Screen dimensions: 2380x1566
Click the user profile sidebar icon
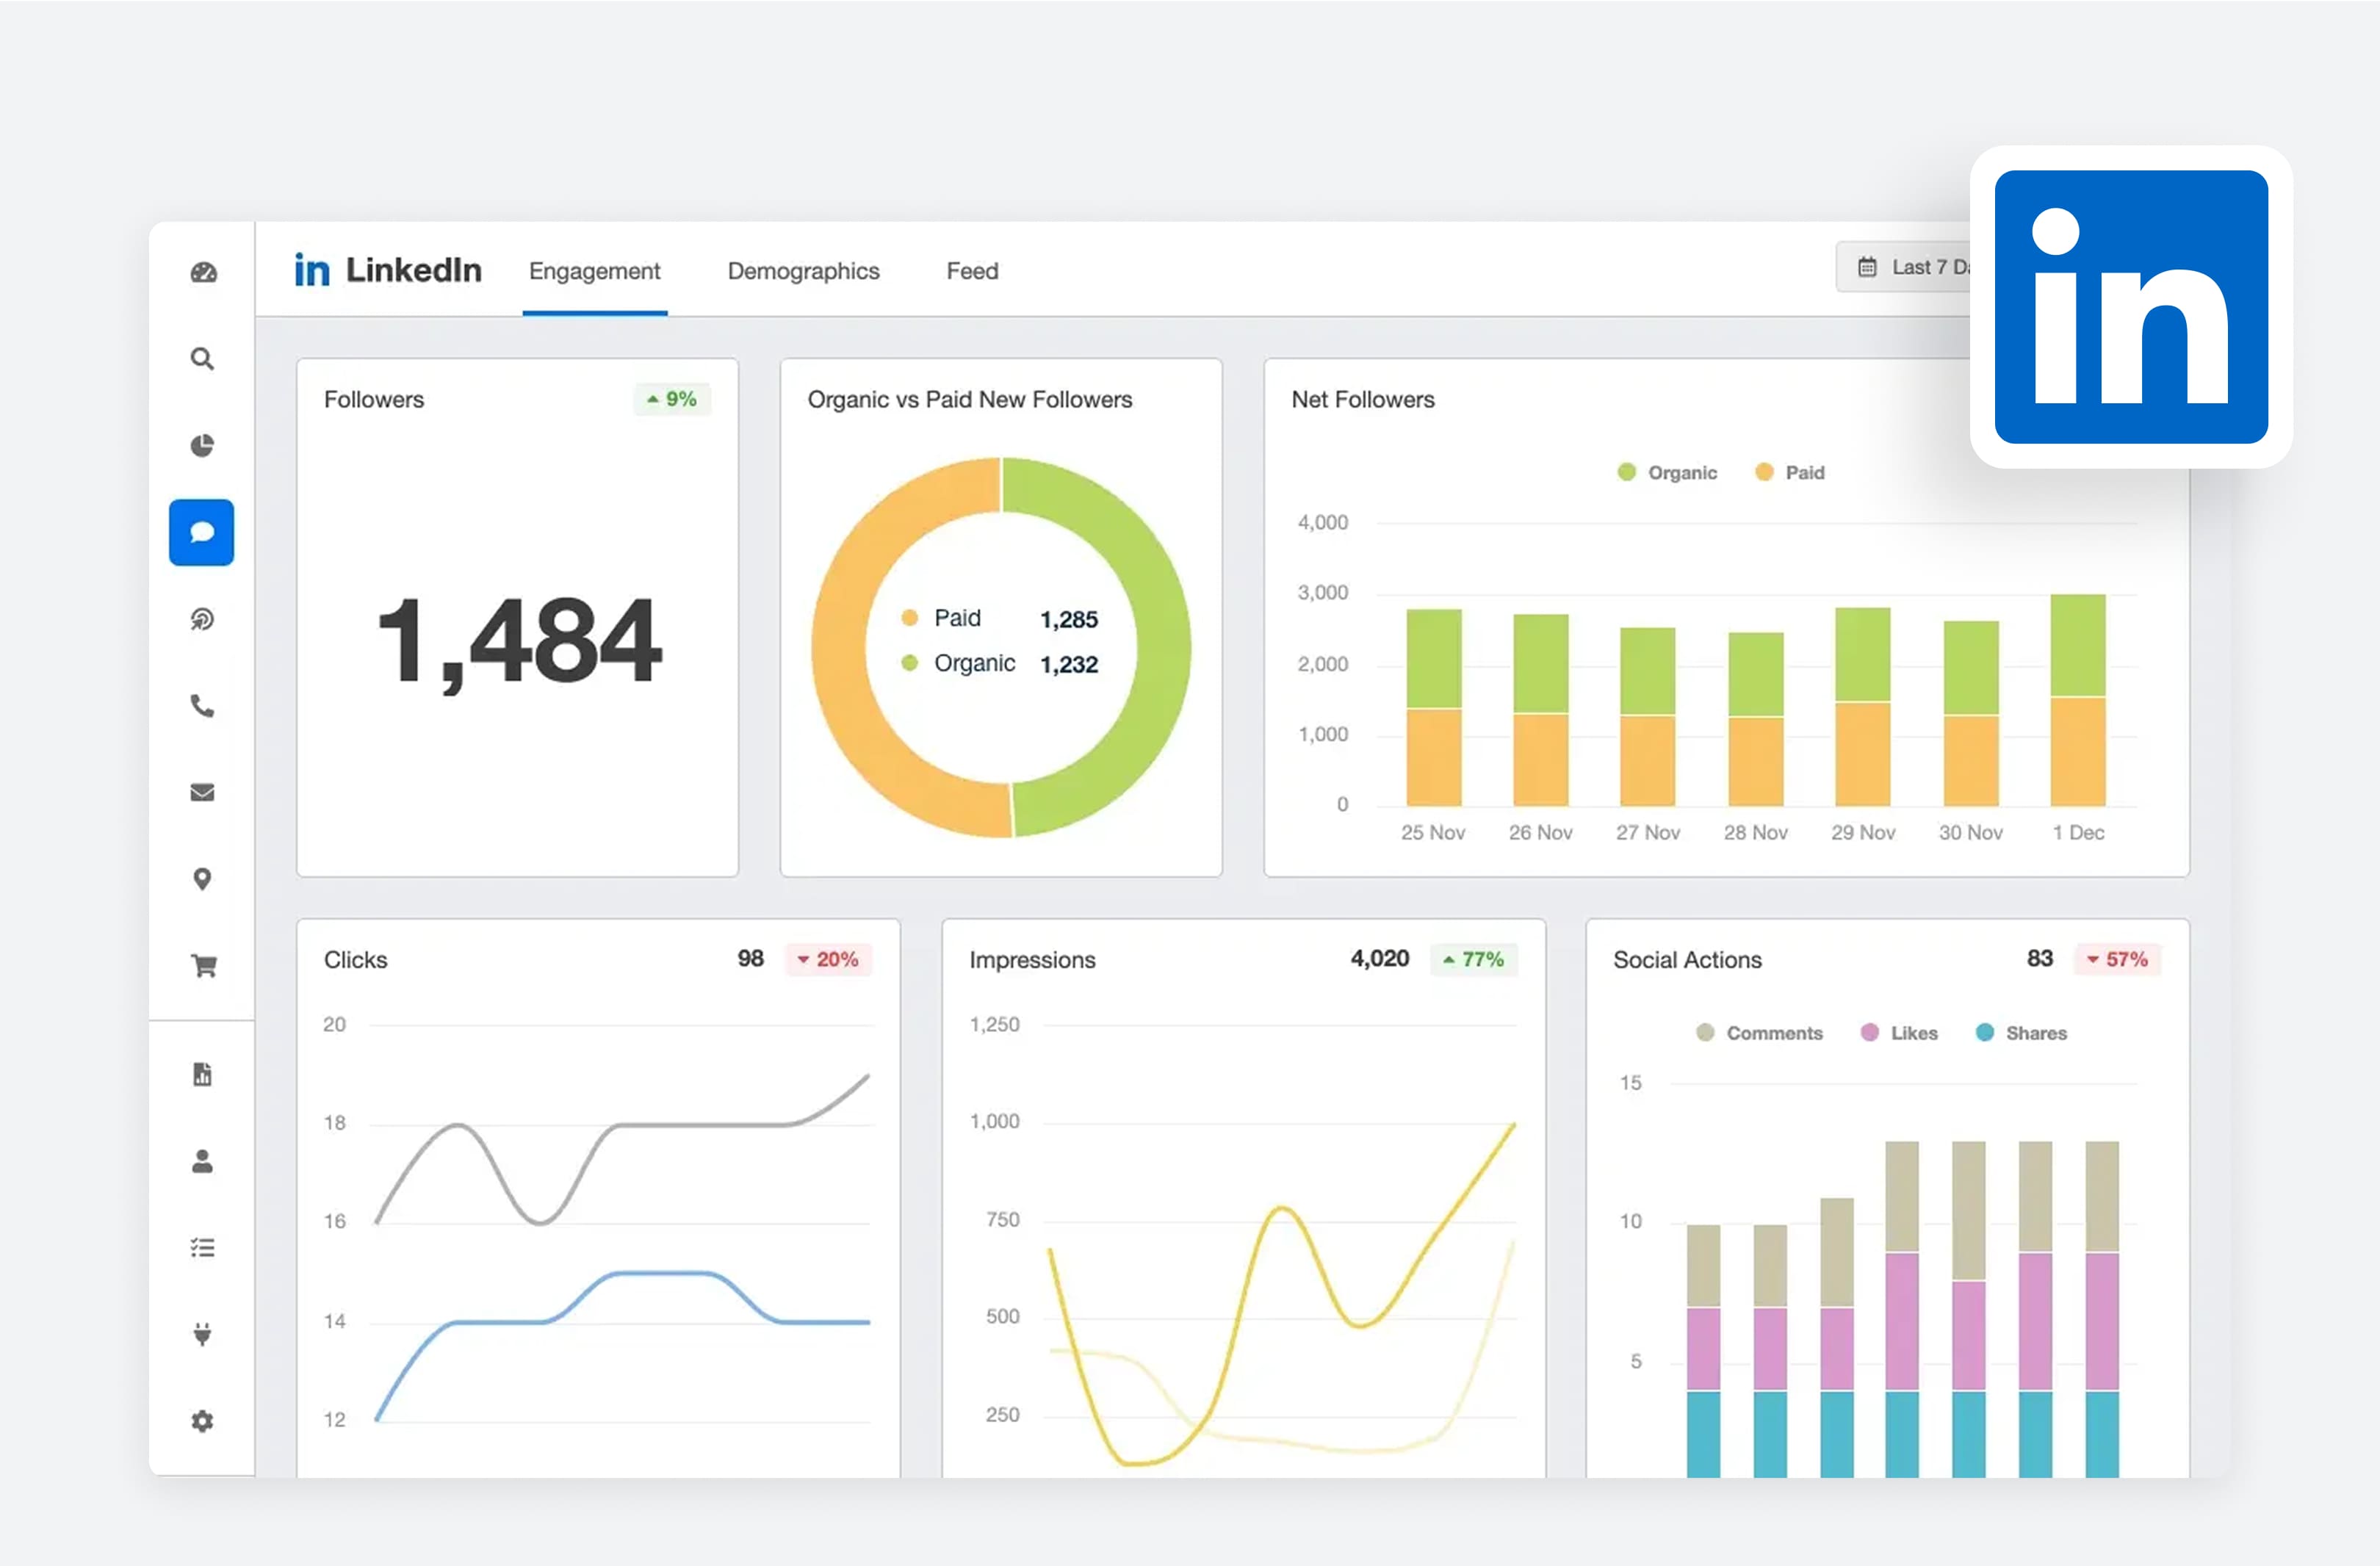point(202,1161)
